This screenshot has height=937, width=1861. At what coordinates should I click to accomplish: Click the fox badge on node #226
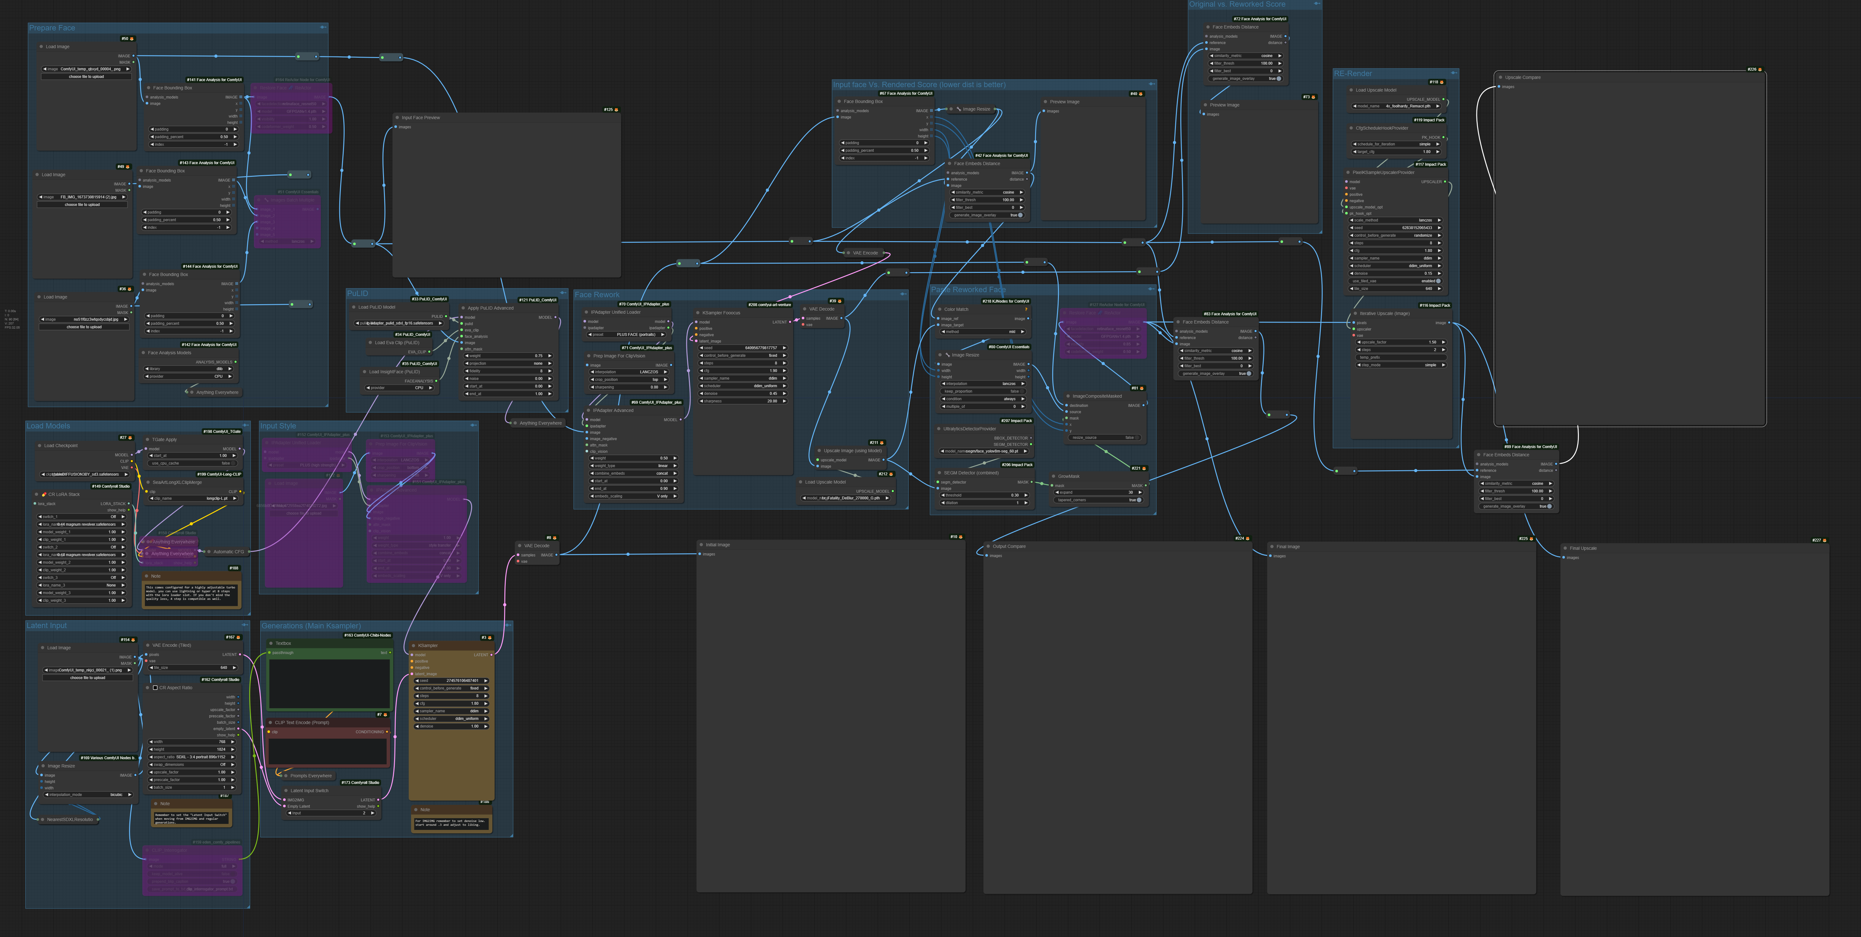click(x=1760, y=69)
